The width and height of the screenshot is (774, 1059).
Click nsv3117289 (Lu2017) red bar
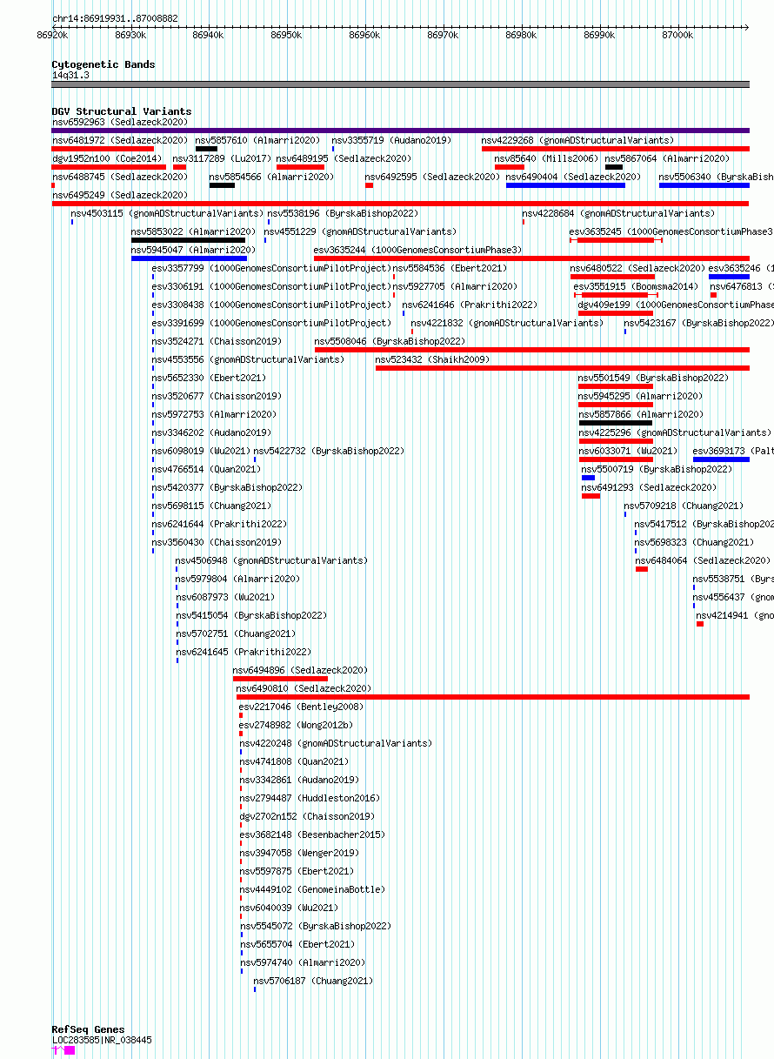point(179,167)
